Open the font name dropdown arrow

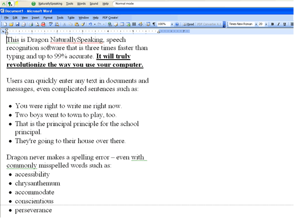point(256,24)
